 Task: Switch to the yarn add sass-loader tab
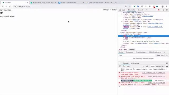coord(99,3)
